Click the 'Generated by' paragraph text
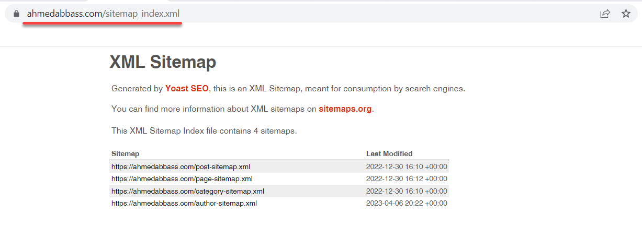The height and width of the screenshot is (238, 642). tap(288, 89)
